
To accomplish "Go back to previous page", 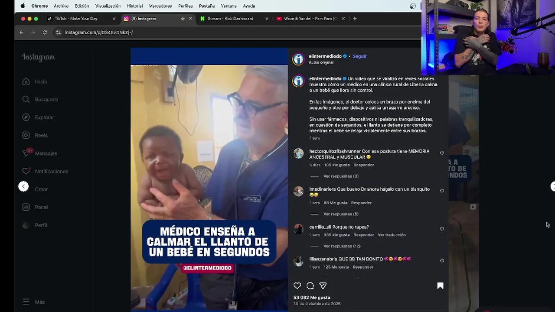I will [x=21, y=32].
